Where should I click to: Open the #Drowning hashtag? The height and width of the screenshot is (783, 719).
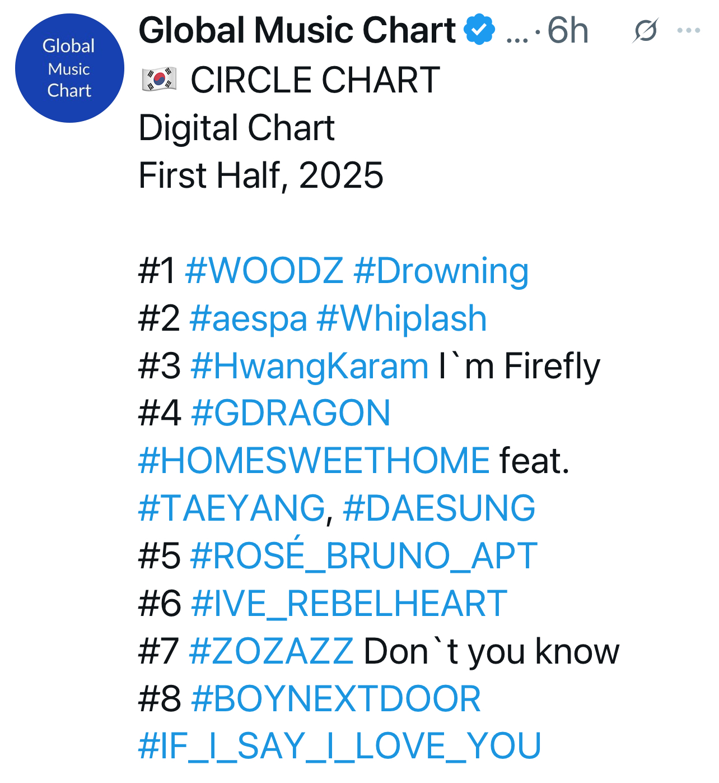pyautogui.click(x=441, y=272)
